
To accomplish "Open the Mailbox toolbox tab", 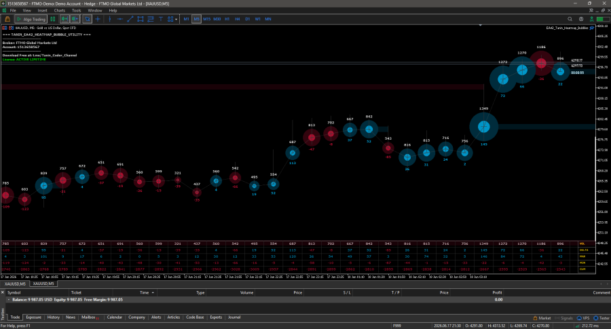I will click(x=89, y=317).
